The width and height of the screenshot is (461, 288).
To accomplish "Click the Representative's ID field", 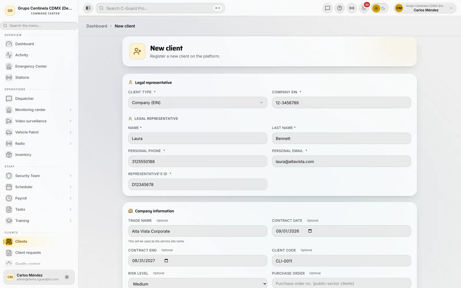I will point(198,184).
